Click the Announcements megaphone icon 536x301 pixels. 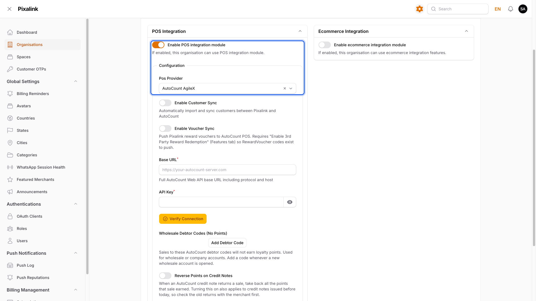point(10,192)
